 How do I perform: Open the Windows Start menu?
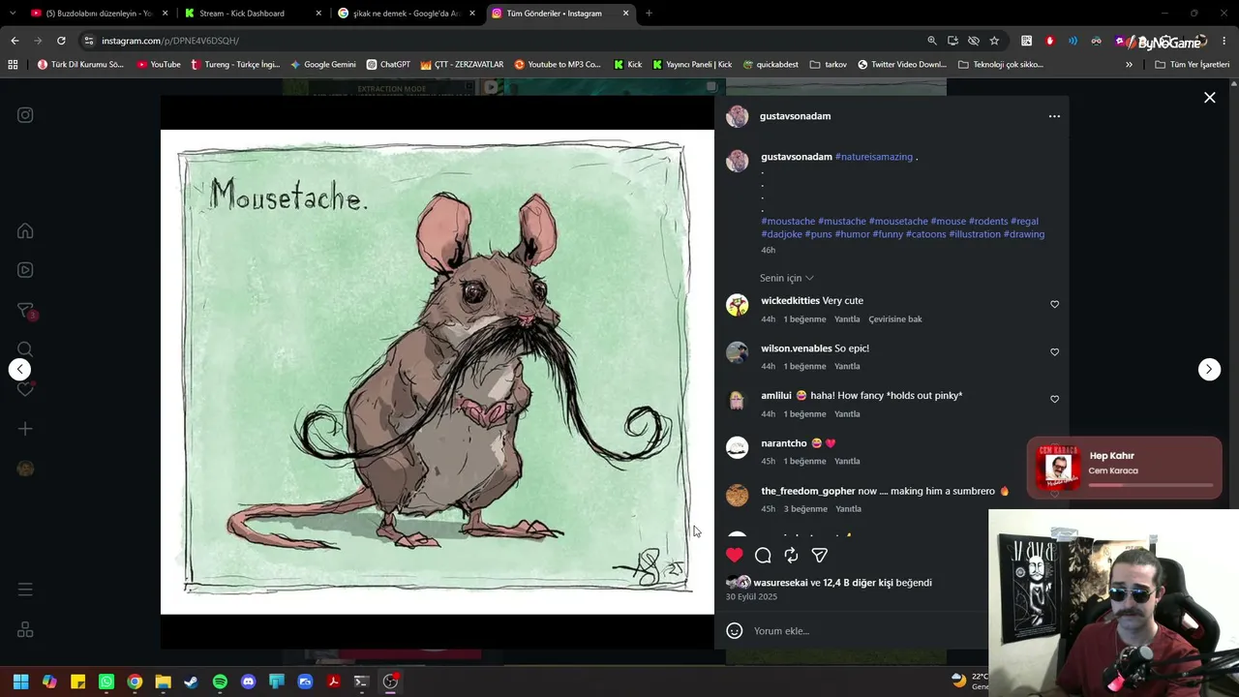coord(20,682)
